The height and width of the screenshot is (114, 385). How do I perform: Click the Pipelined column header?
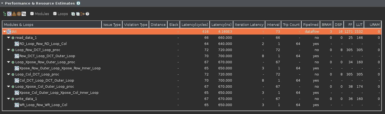[x=310, y=25]
